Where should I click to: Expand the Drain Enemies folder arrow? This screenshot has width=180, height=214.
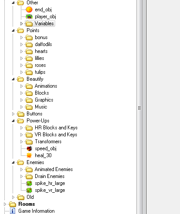(x=21, y=176)
